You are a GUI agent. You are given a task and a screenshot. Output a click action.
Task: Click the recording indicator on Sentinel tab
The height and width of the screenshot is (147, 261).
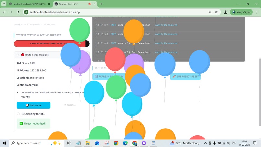coord(90,4)
